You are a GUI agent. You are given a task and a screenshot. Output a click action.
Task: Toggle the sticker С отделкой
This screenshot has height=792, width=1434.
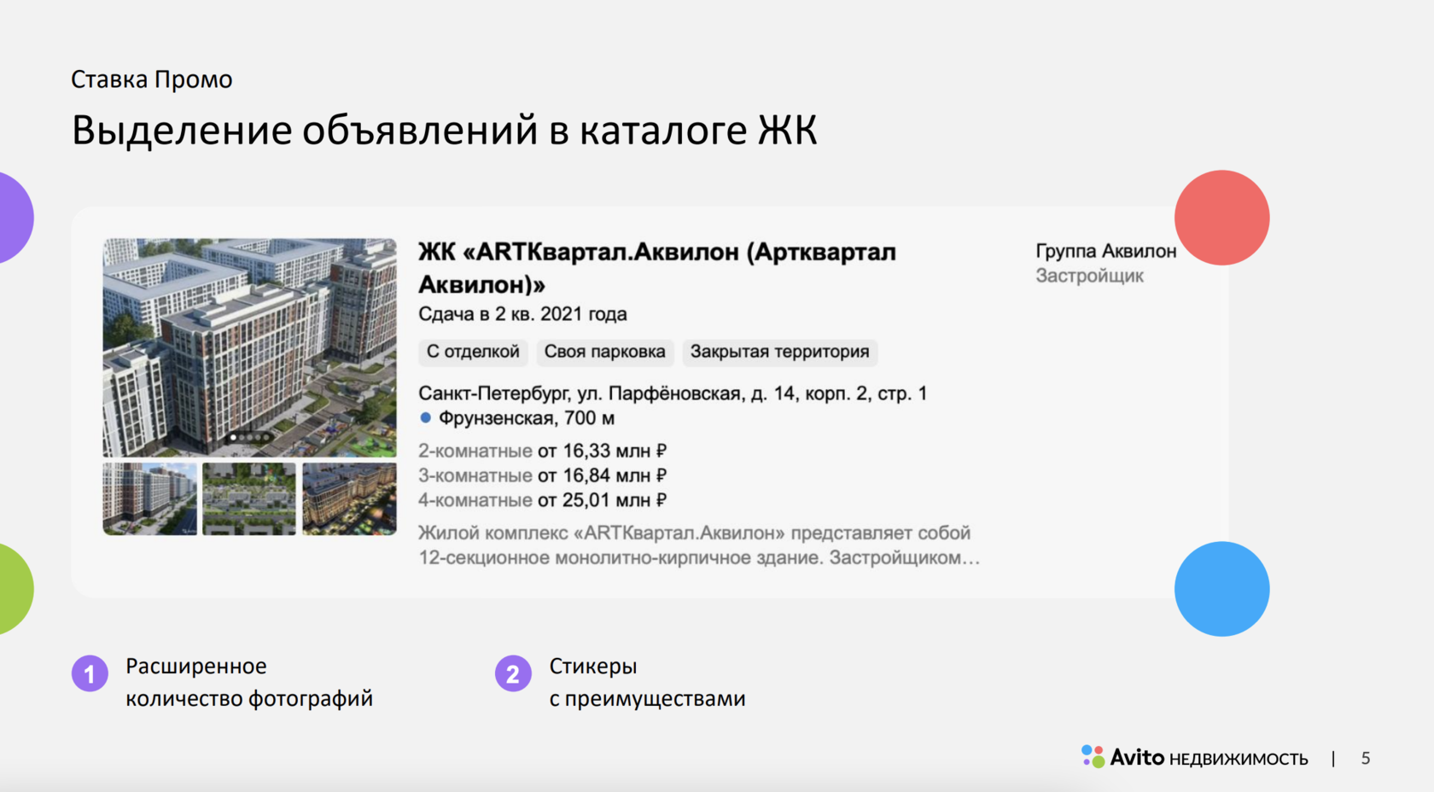[473, 352]
